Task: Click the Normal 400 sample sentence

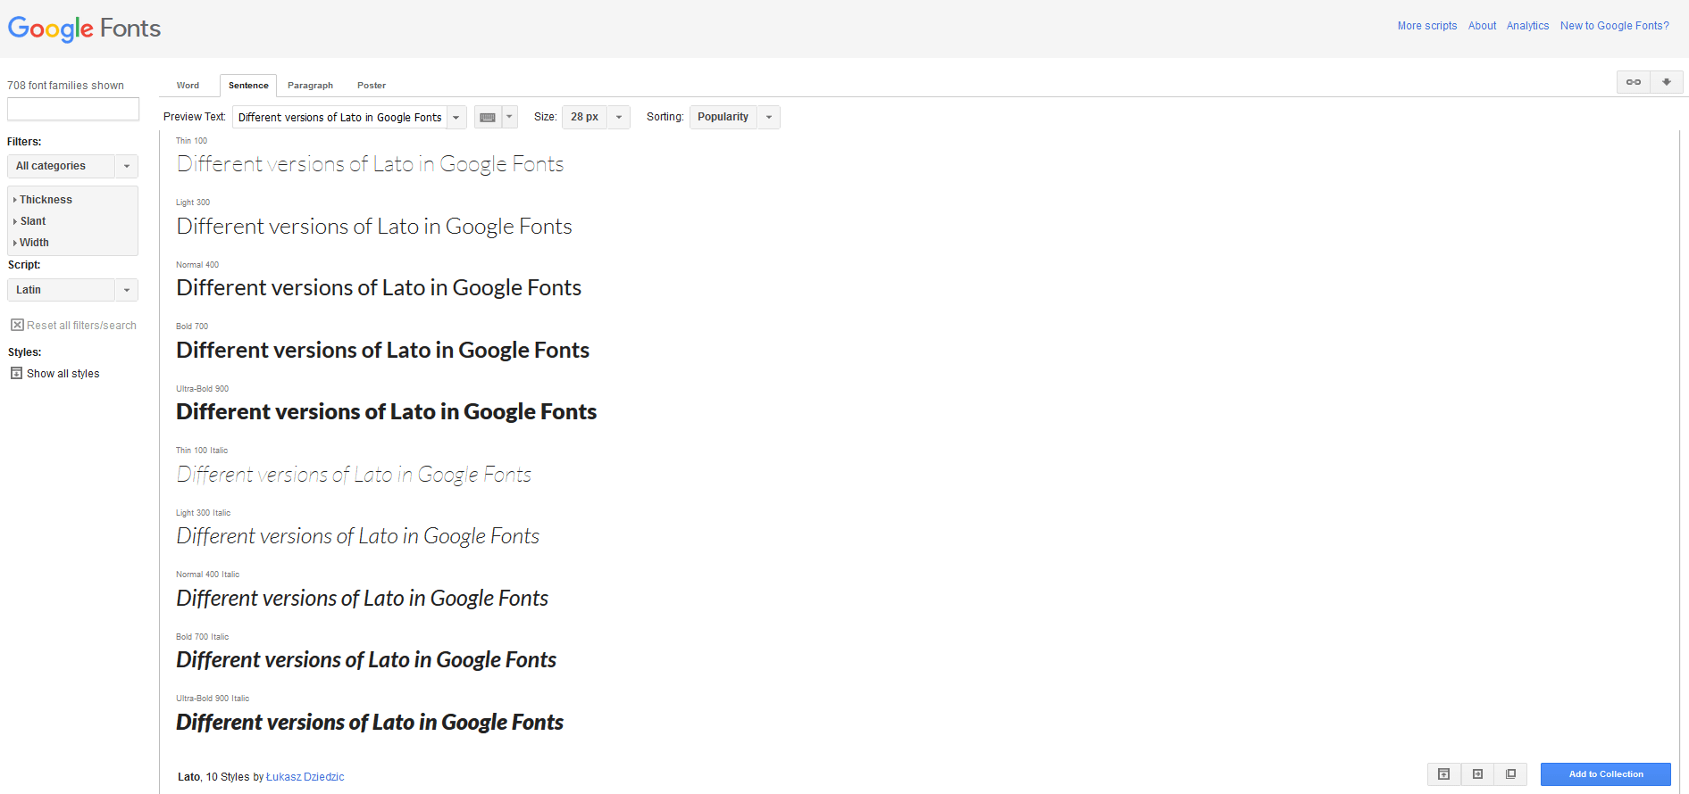Action: tap(379, 288)
